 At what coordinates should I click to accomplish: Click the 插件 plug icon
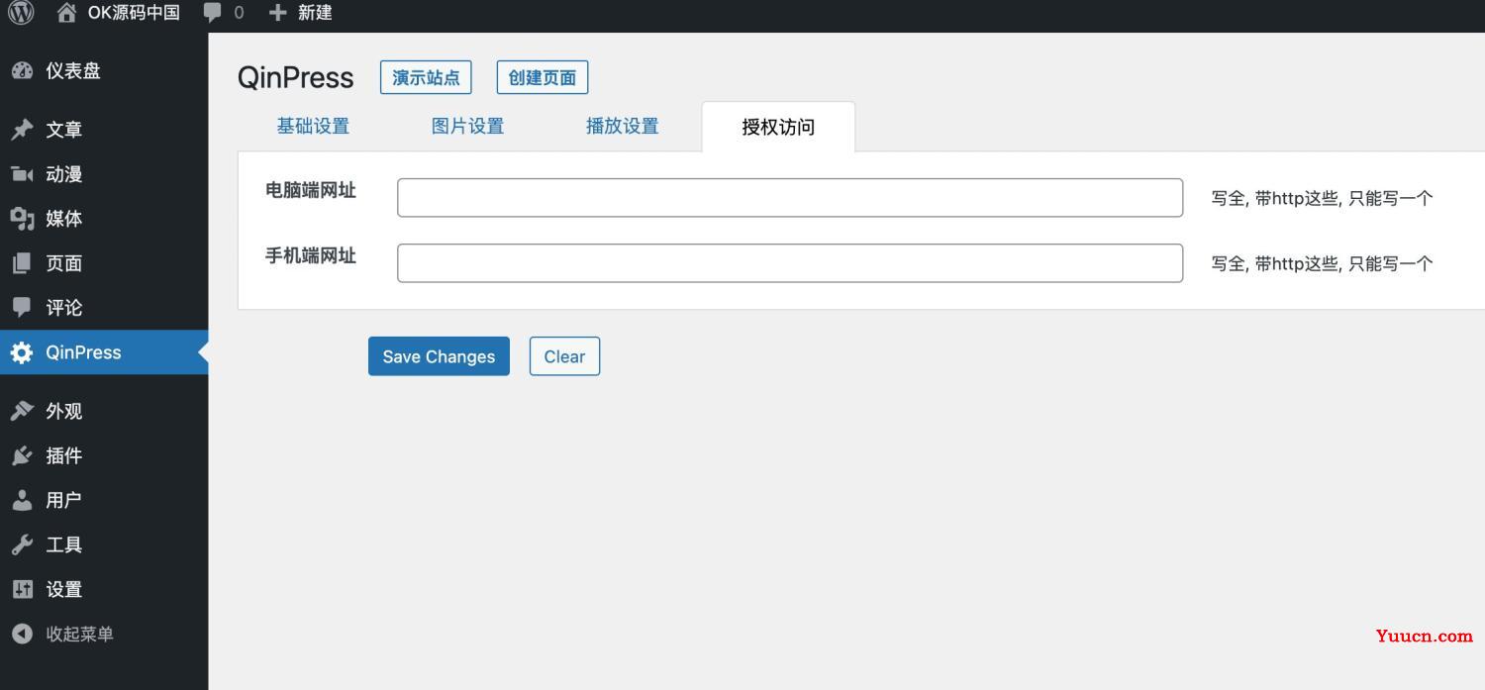[x=22, y=455]
